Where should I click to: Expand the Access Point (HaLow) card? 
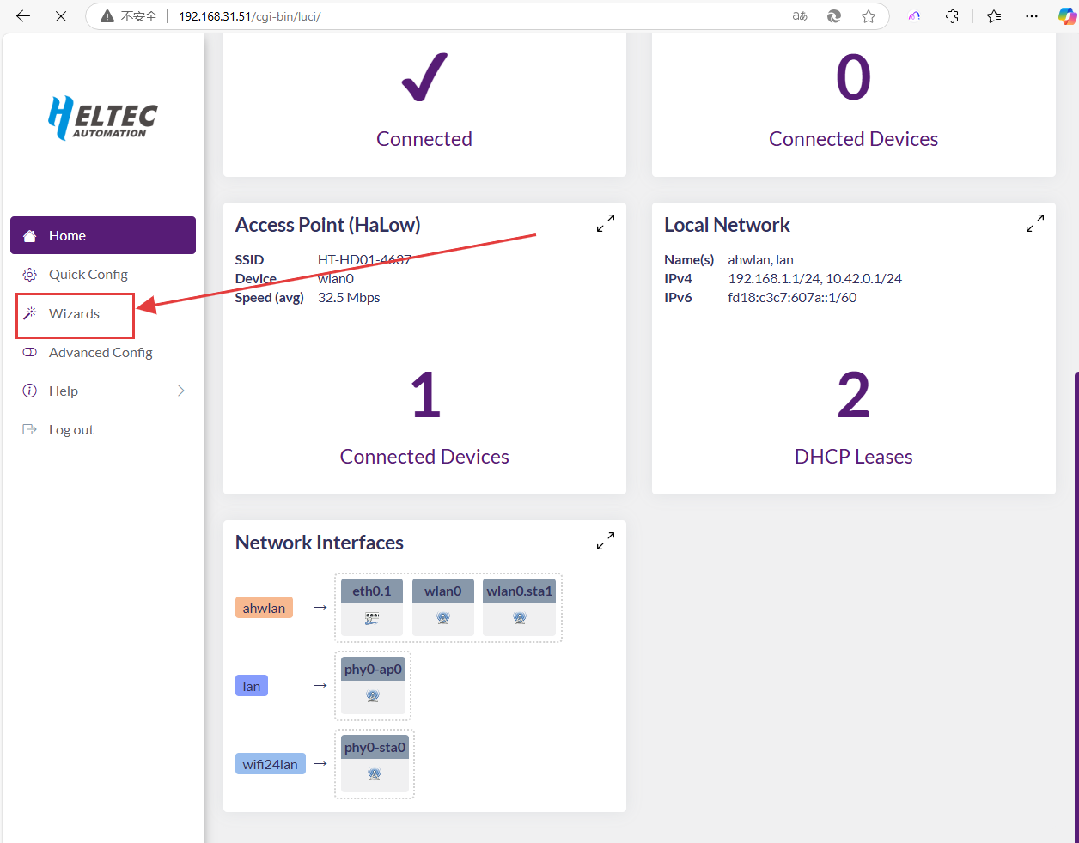pyautogui.click(x=606, y=223)
